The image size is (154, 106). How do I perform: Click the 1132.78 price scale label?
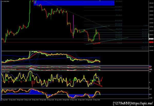(x=151, y=31)
